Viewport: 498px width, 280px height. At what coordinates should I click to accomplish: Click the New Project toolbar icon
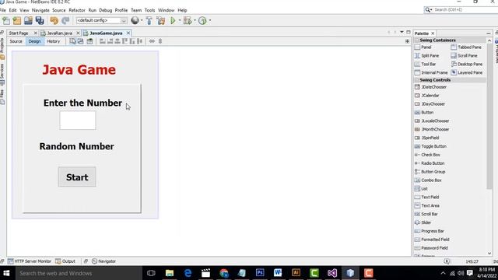tap(17, 21)
